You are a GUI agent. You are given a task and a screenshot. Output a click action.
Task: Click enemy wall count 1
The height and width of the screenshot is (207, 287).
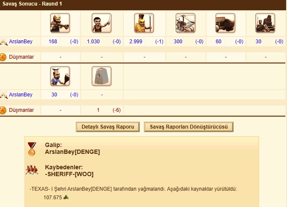[98, 110]
